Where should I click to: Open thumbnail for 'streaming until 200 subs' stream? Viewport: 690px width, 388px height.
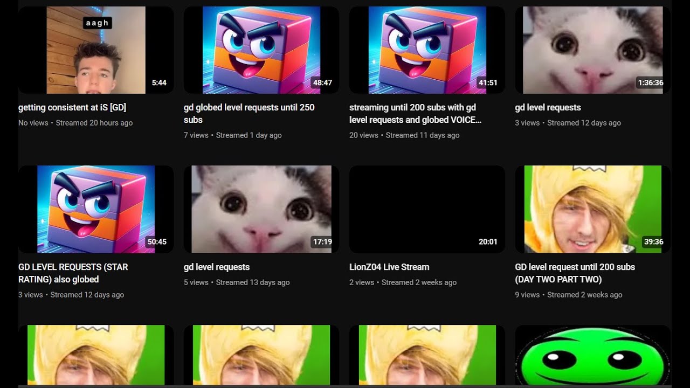(427, 50)
